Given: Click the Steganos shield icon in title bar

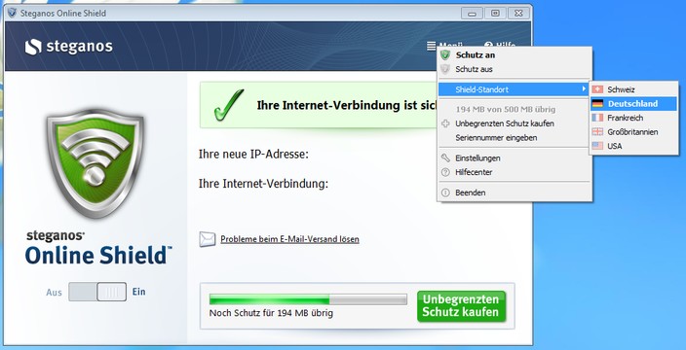Looking at the screenshot, I should coord(13,13).
